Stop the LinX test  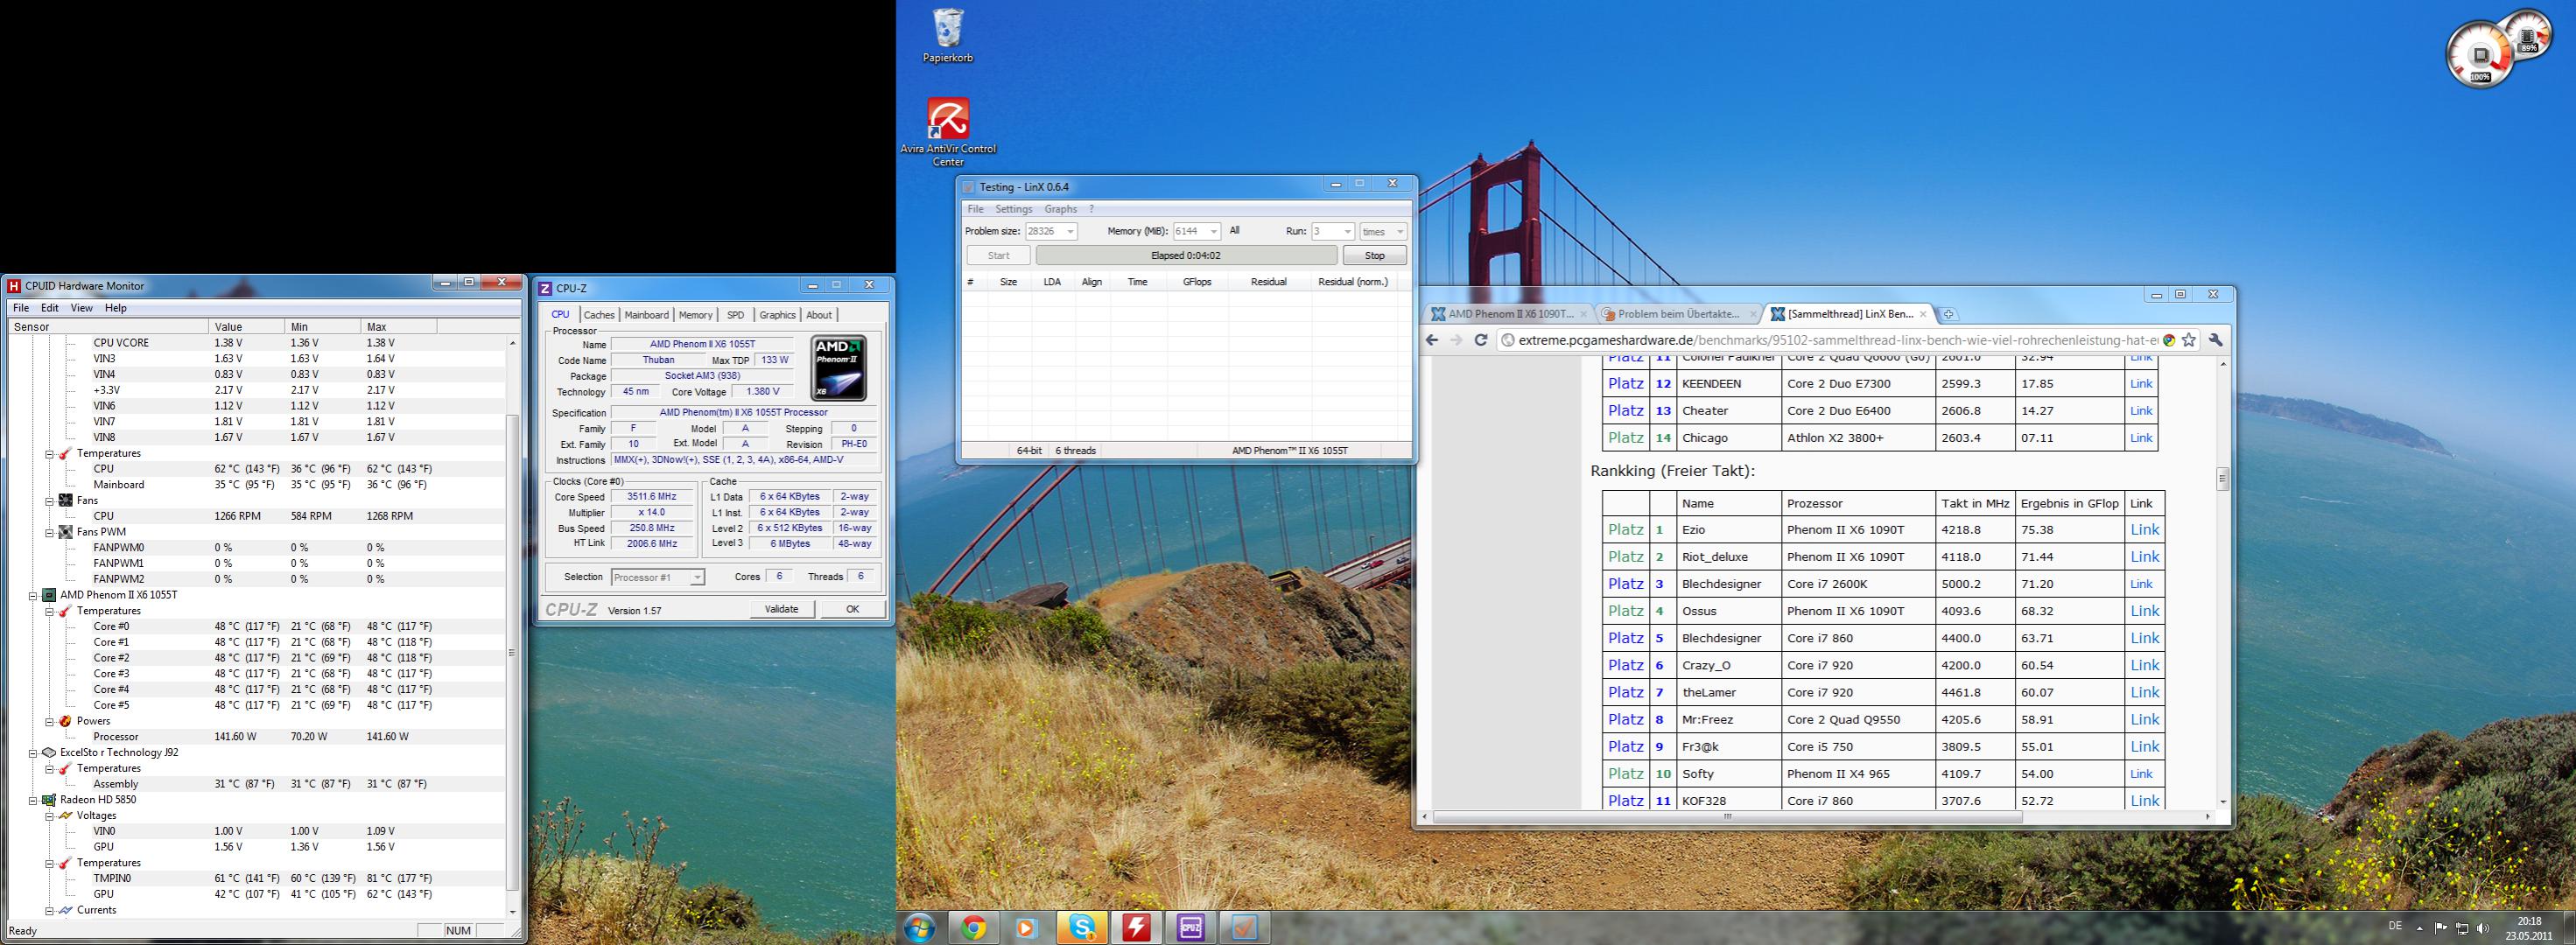pos(1374,256)
